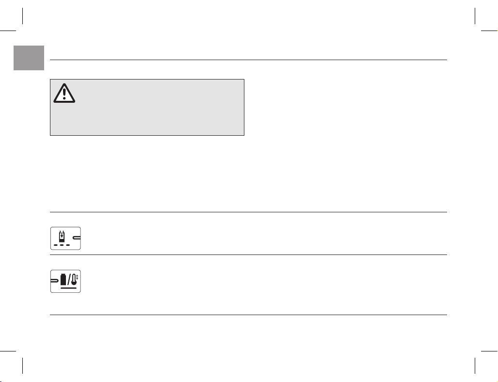The width and height of the screenshot is (498, 382).
Task: Click the bottom-right vertical crop mark
Action: coord(475,366)
